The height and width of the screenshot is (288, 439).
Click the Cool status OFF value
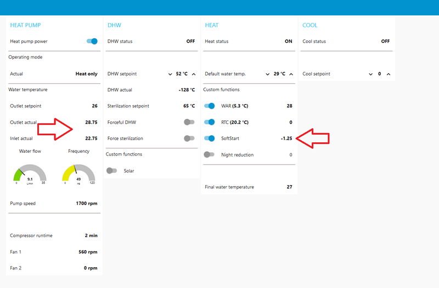click(x=385, y=42)
